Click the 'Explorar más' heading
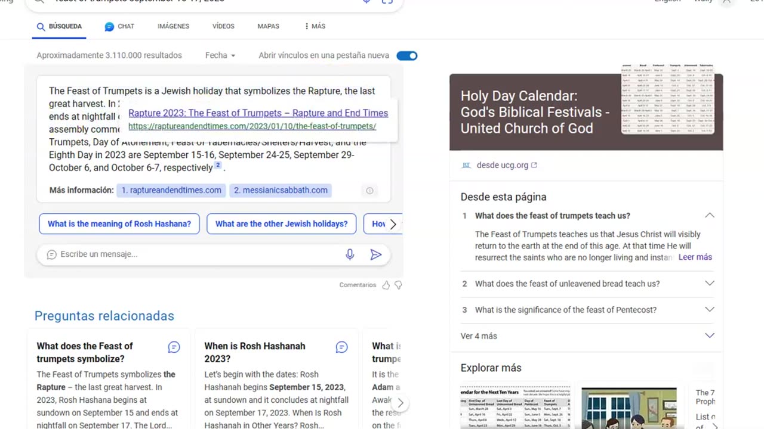This screenshot has height=429, width=764. click(491, 368)
